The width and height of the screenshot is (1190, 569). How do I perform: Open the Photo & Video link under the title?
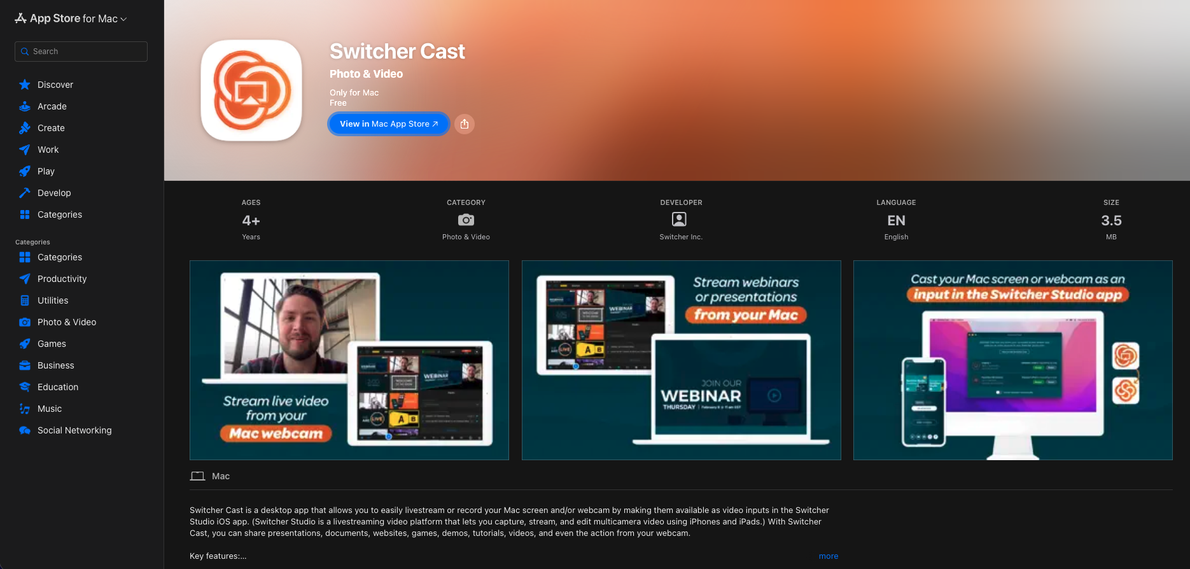click(x=366, y=74)
